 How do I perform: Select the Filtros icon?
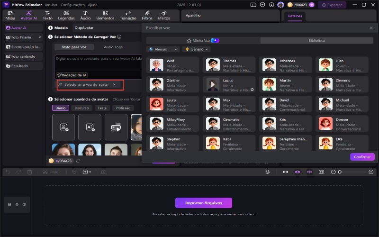point(147,15)
